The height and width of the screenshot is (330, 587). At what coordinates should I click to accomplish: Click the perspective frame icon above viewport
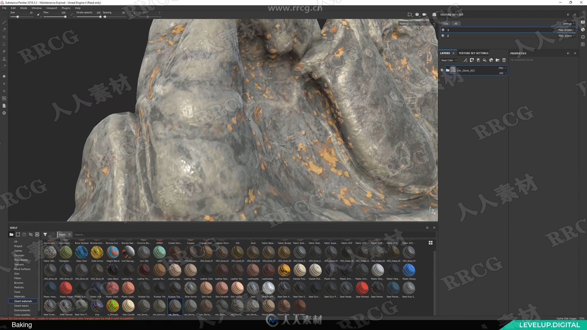point(410,14)
